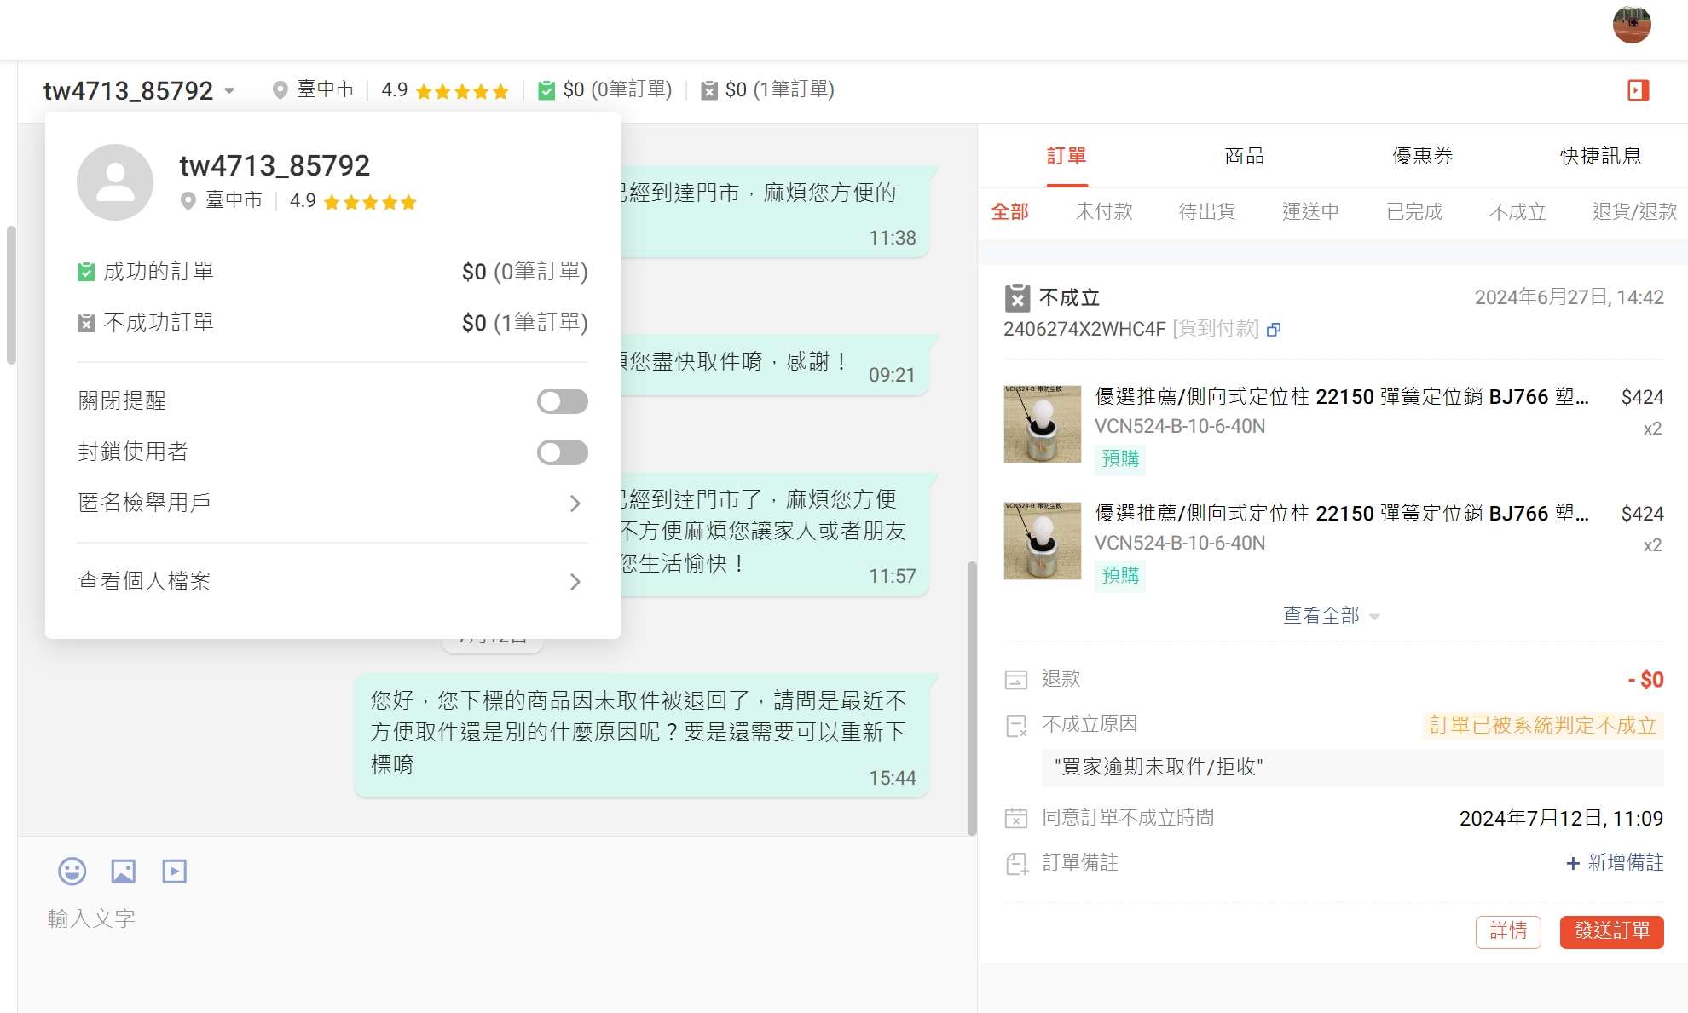Click the user avatar at top right
Screen dimensions: 1688x1013
tap(1631, 24)
